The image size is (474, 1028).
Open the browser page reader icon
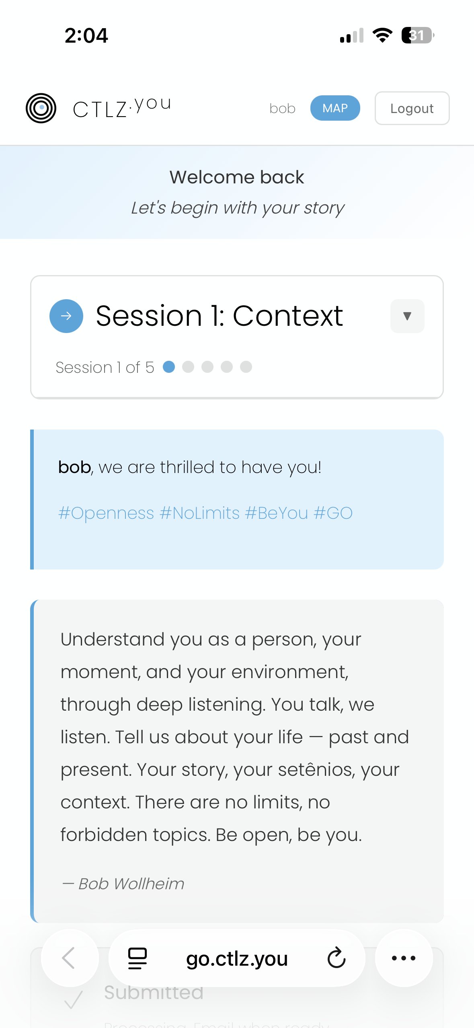(137, 958)
